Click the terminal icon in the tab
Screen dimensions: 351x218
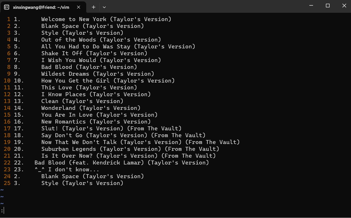tap(7, 7)
